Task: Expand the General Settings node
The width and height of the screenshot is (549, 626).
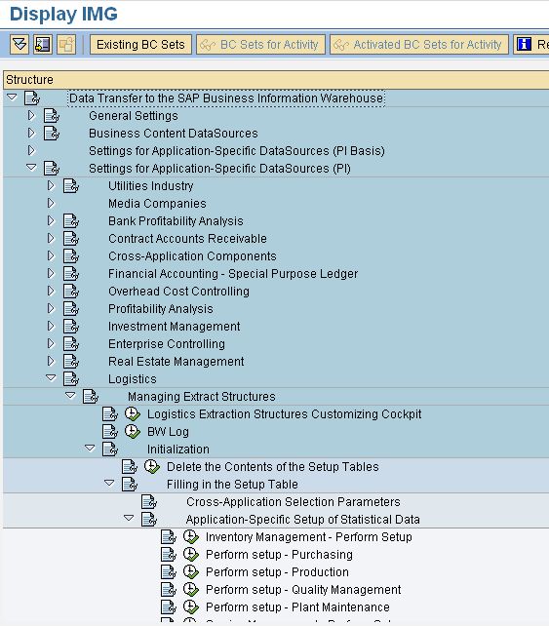Action: pyautogui.click(x=31, y=115)
